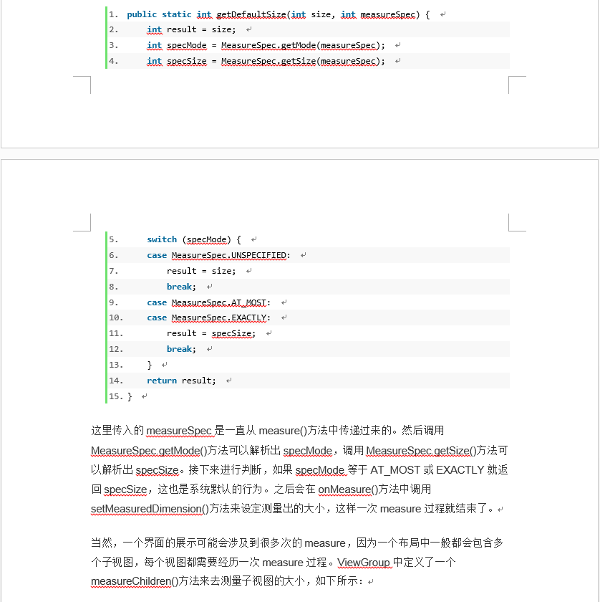Click 'ViewGroup' in the last paragraph
This screenshot has width=600, height=602.
pos(363,563)
